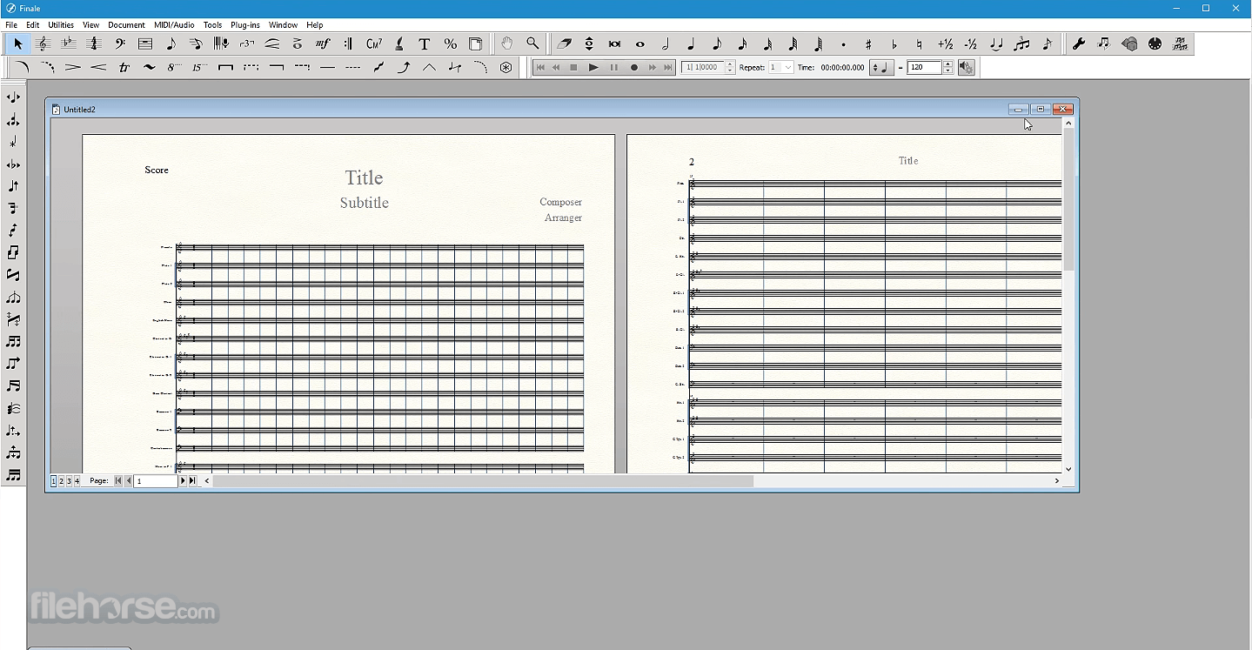Select the Lyrics tool with quill
The width and height of the screenshot is (1252, 650).
(x=399, y=44)
